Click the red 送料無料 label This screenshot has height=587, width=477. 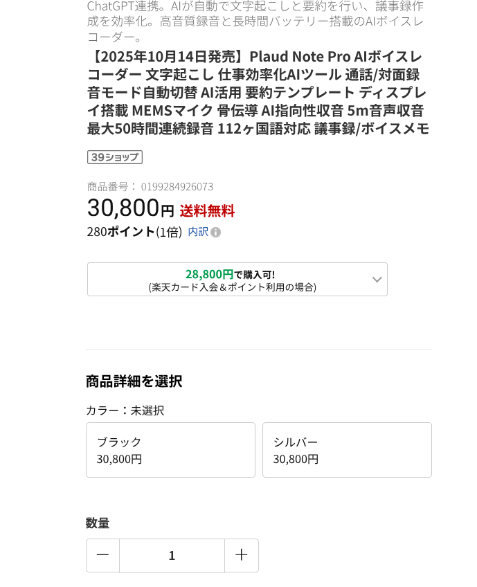pyautogui.click(x=207, y=210)
